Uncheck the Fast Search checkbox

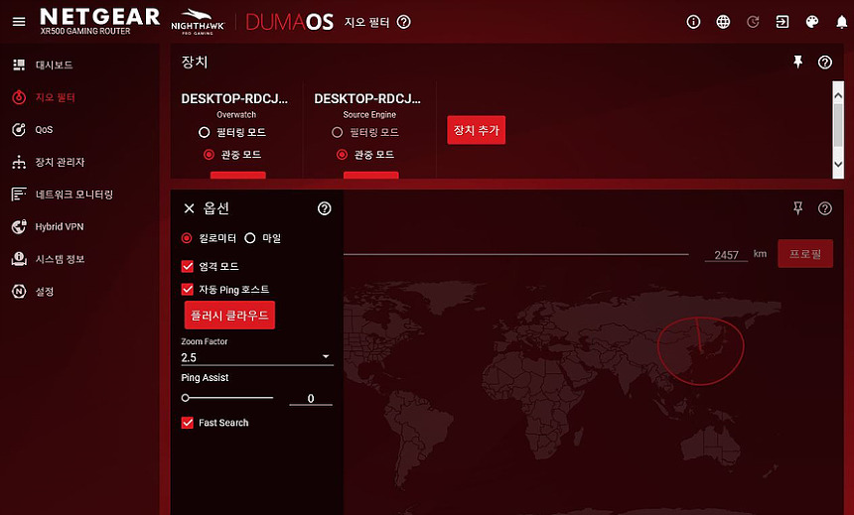(188, 423)
